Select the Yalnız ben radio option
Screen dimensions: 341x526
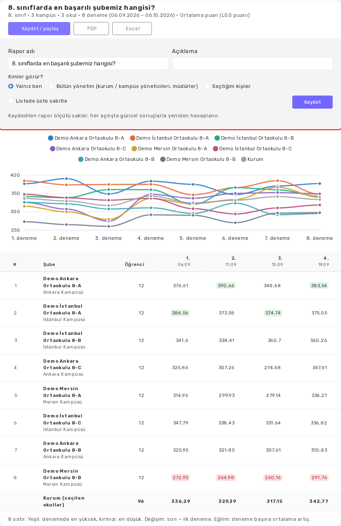(11, 86)
